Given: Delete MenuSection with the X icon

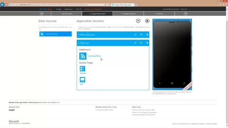Looking at the screenshot, I should (x=147, y=34).
